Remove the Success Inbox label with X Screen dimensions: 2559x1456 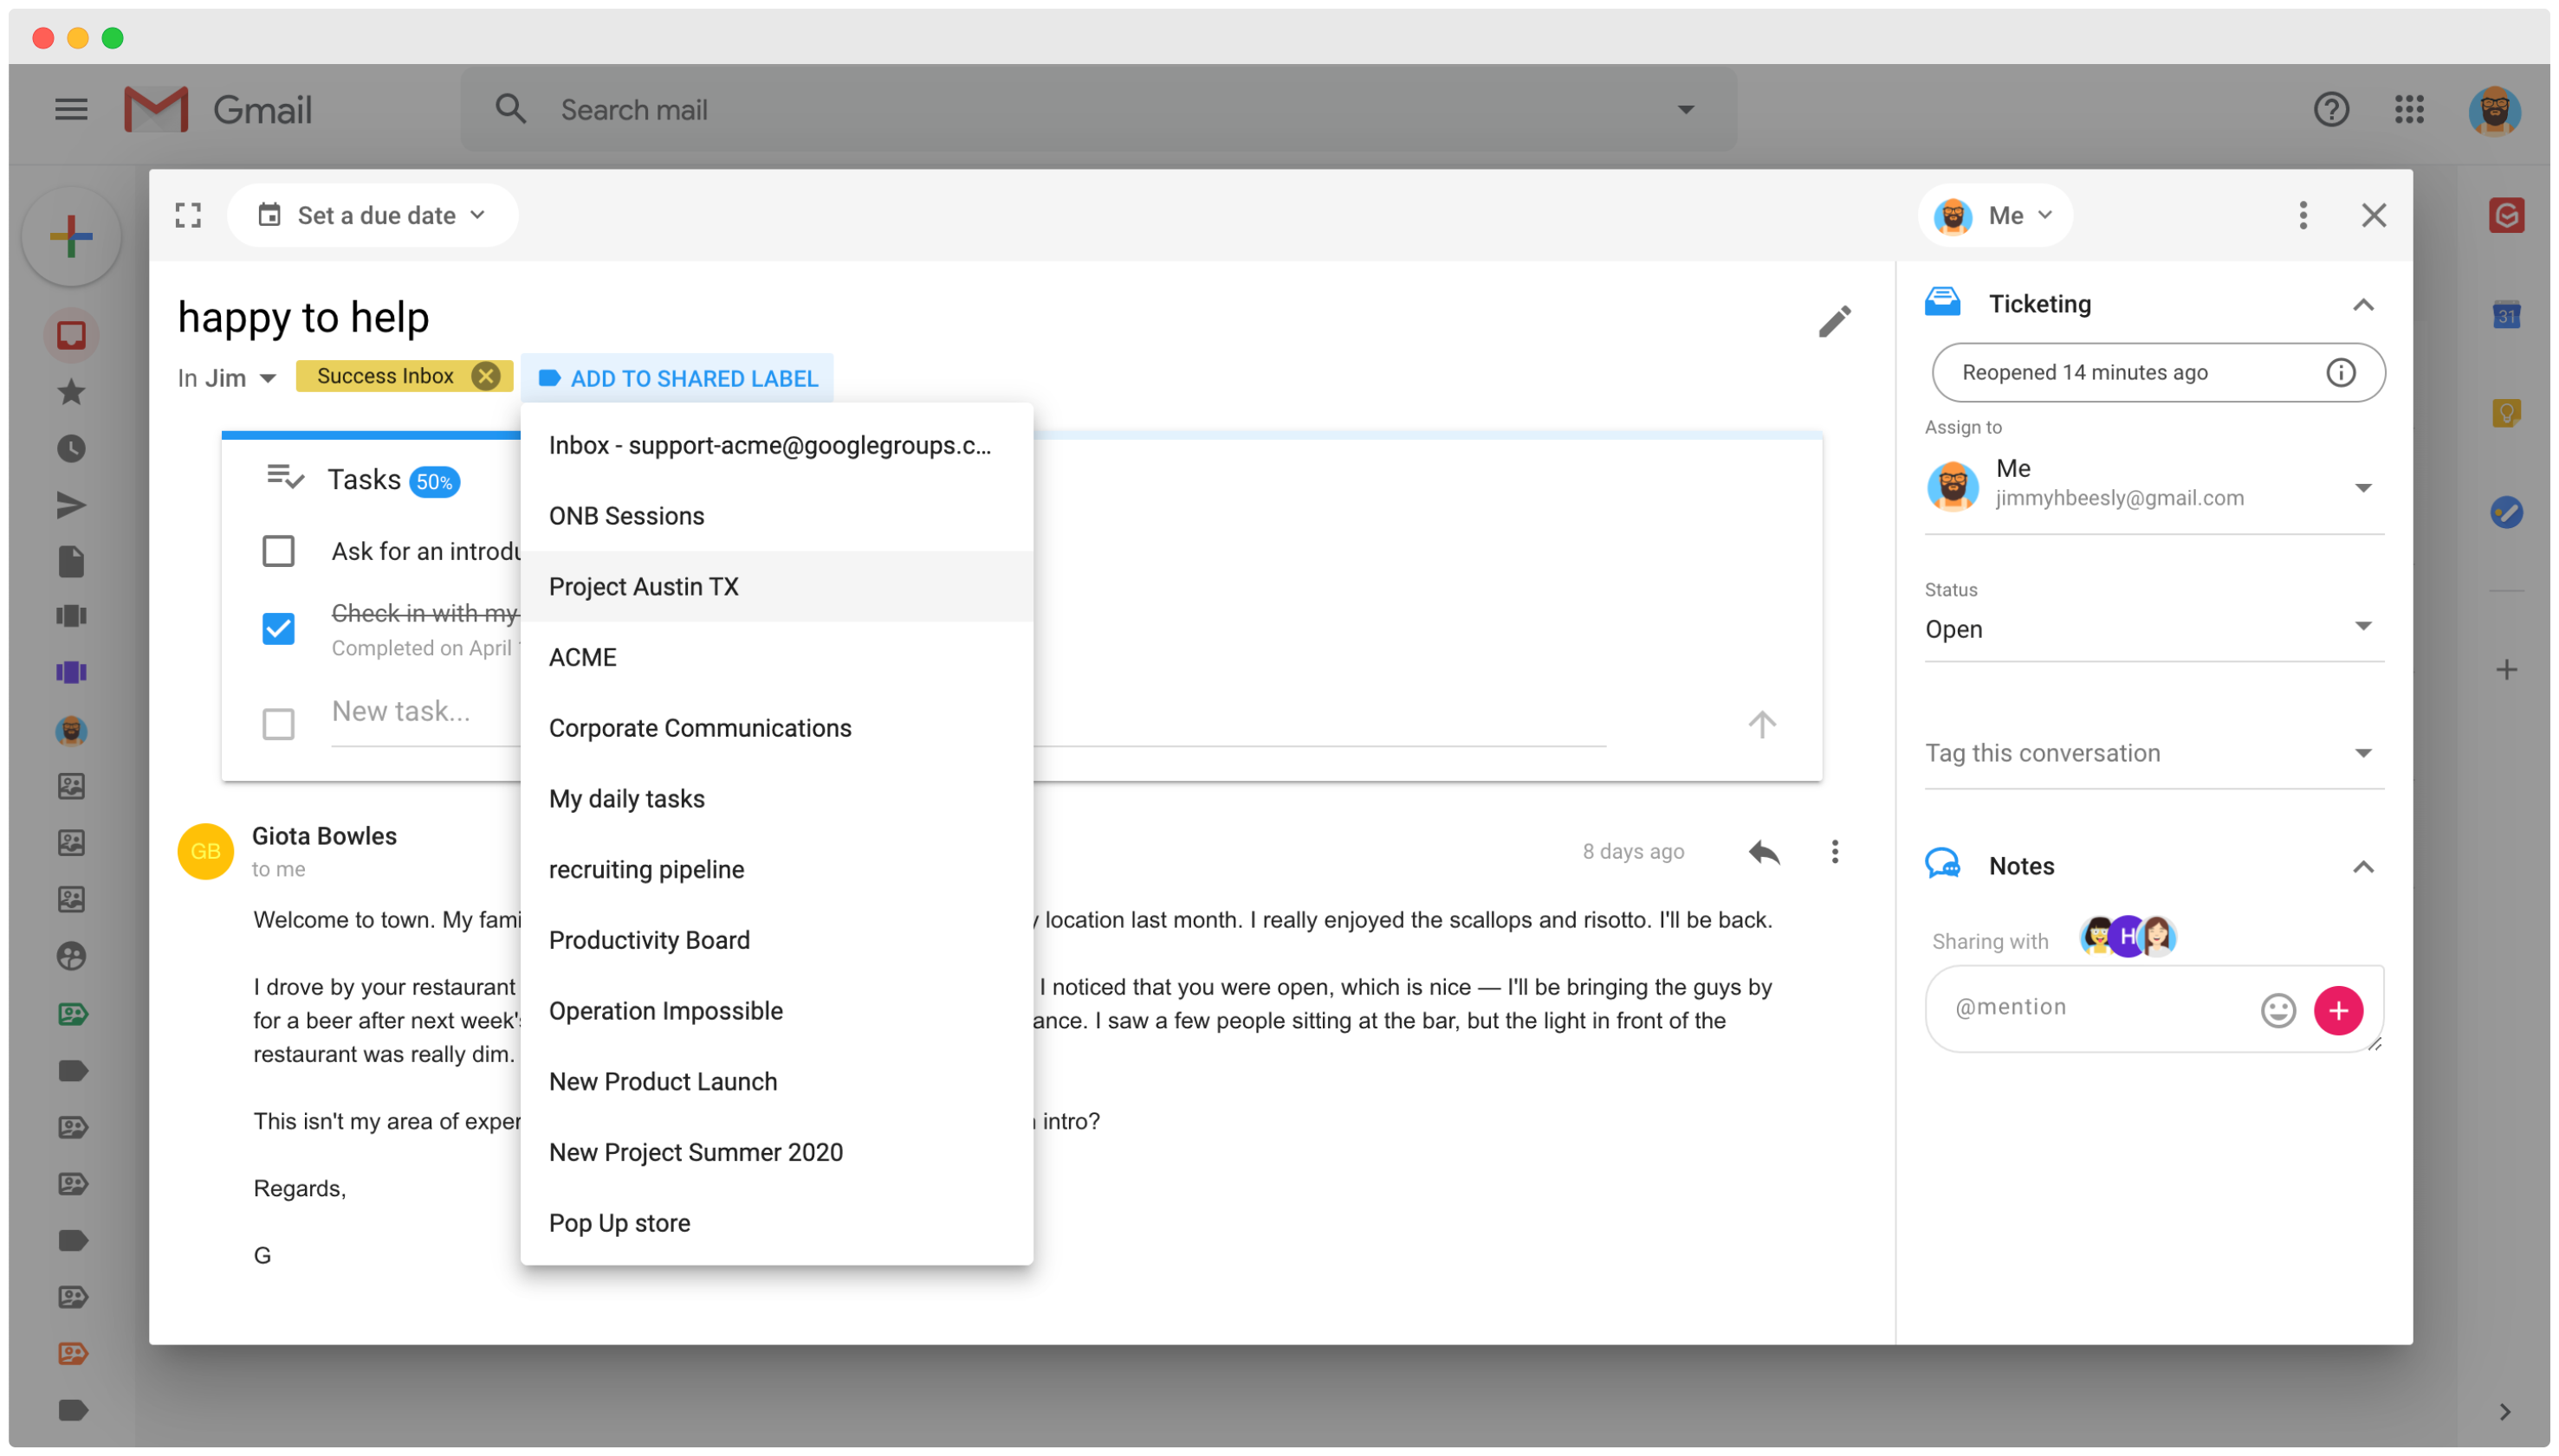click(x=485, y=376)
